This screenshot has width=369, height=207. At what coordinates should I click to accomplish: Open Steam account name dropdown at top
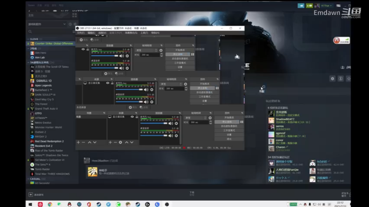pos(327,6)
